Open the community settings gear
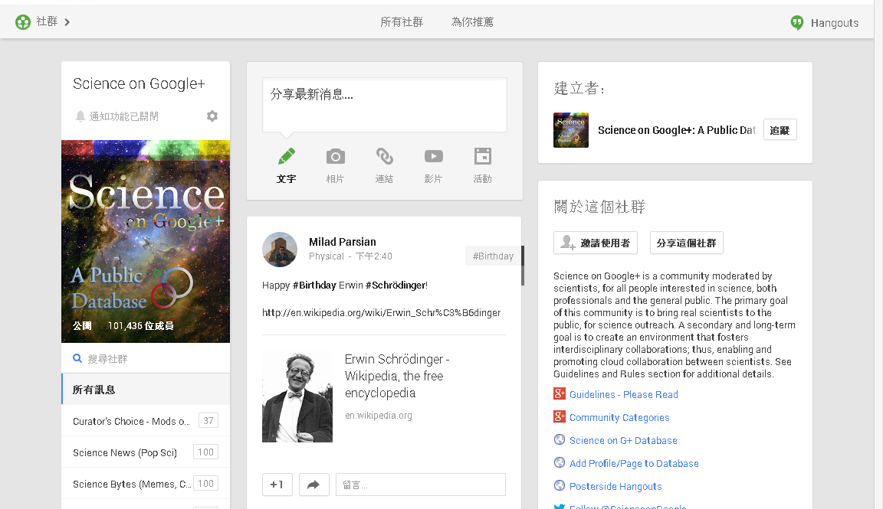This screenshot has width=883, height=509. point(212,116)
